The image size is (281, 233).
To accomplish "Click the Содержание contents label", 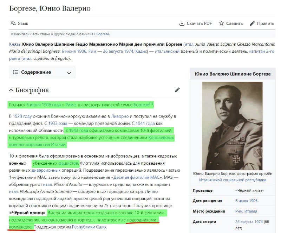I will (x=36, y=72).
